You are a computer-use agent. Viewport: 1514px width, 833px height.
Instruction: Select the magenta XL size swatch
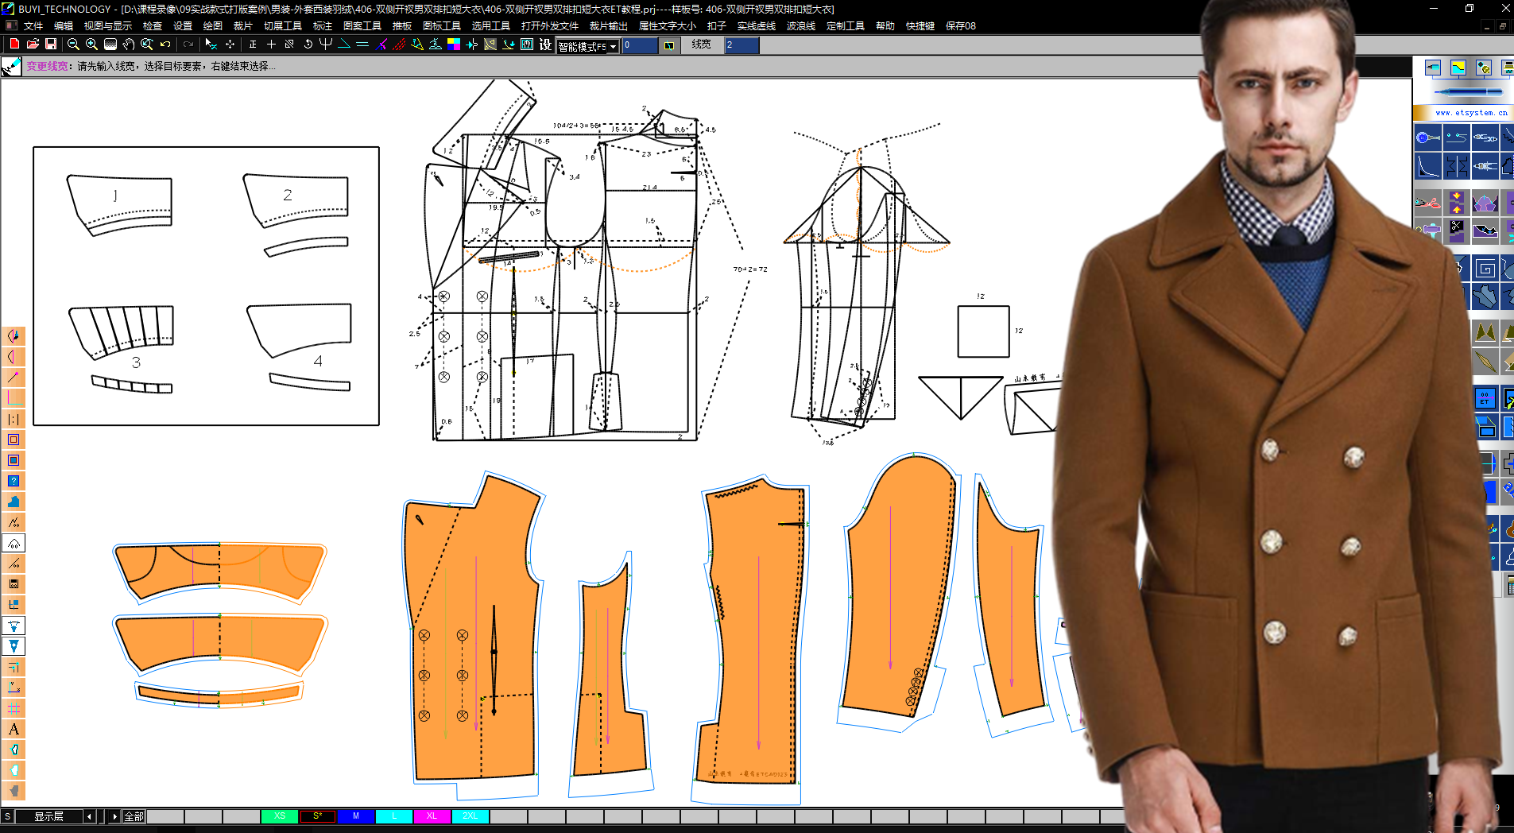[x=432, y=816]
